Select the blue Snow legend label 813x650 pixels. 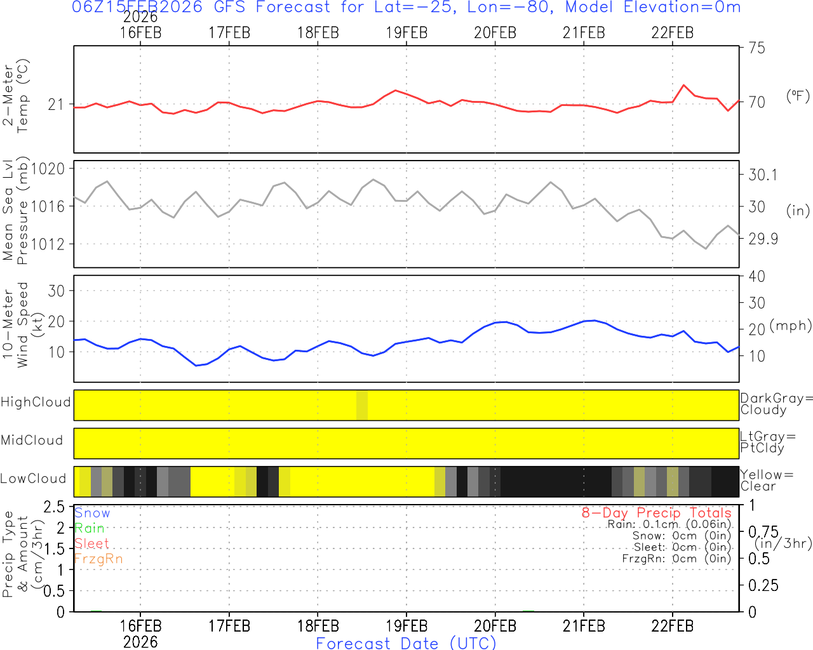point(92,513)
